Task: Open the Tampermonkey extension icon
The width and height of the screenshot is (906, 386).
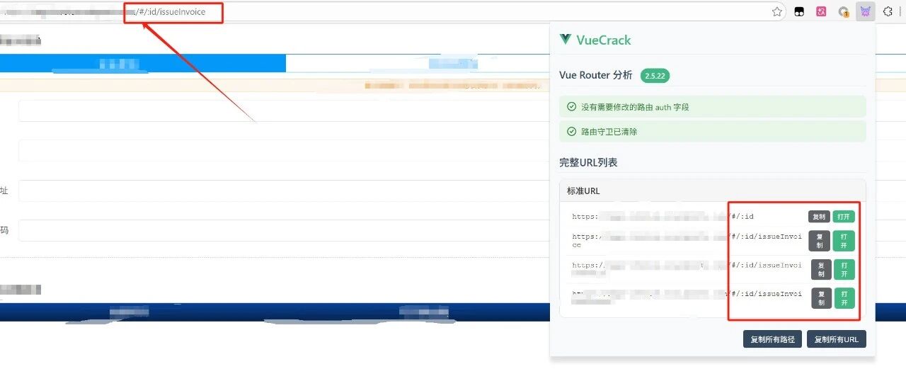Action: 799,11
